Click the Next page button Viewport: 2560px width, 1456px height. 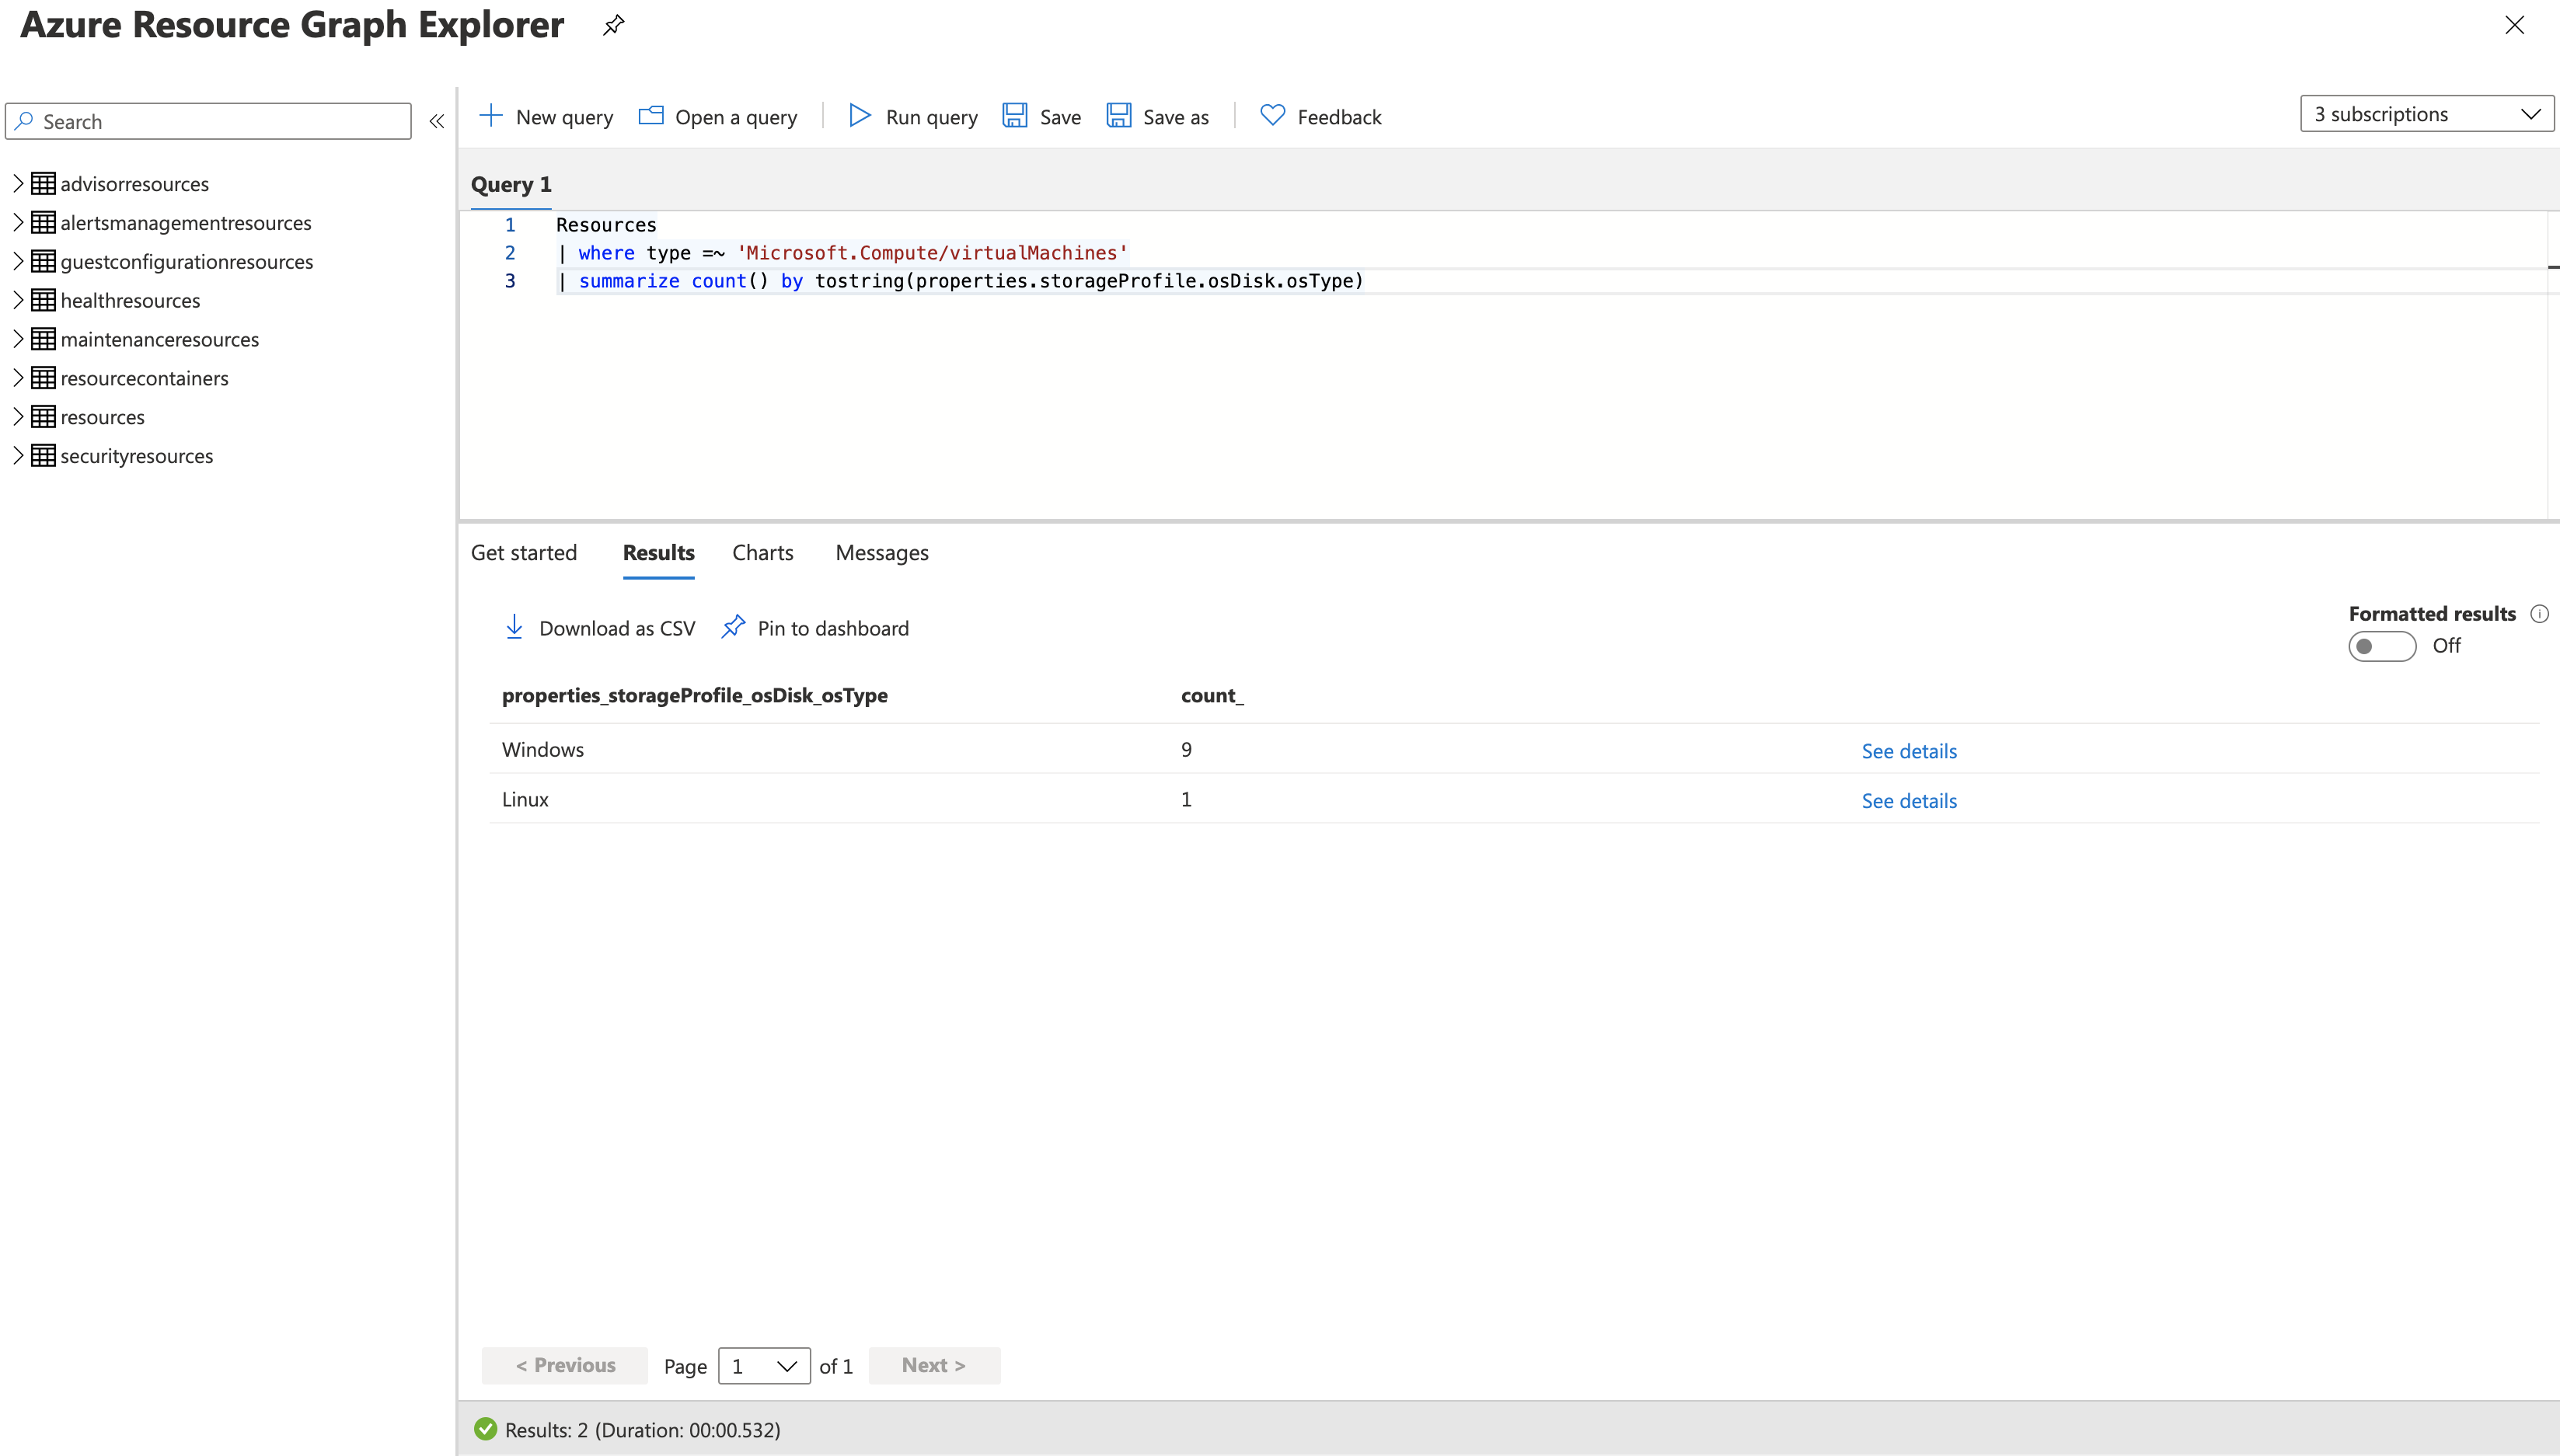(x=934, y=1366)
